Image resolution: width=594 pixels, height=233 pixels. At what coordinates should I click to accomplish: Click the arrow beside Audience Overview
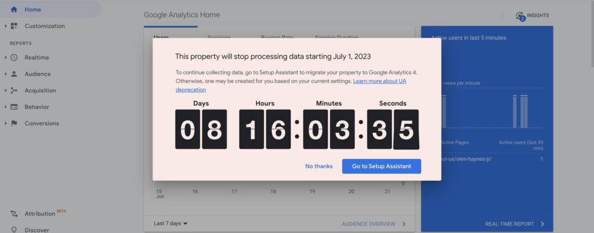click(404, 224)
